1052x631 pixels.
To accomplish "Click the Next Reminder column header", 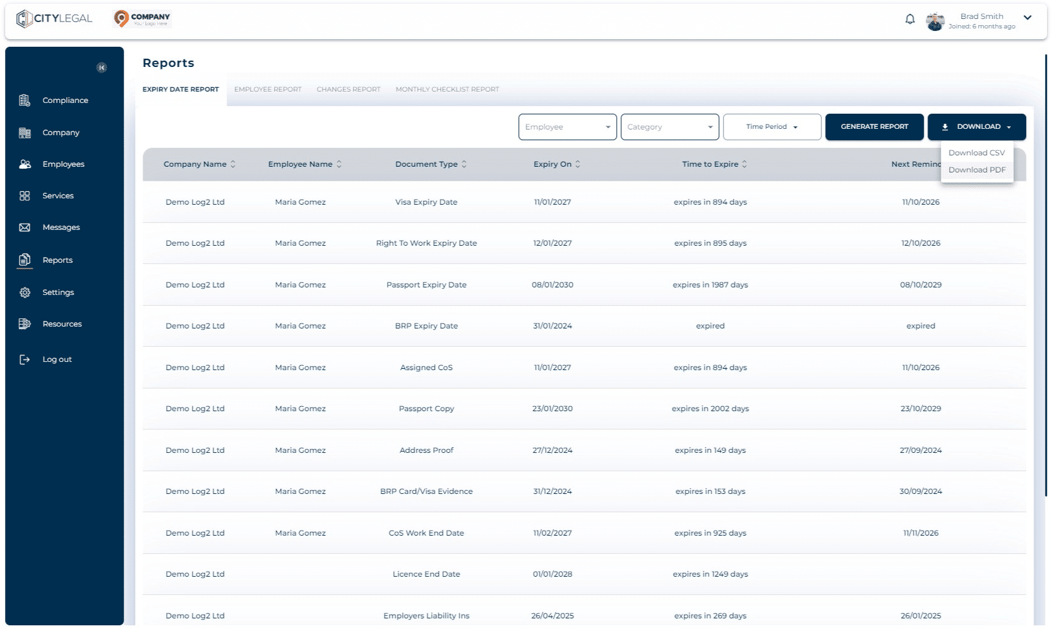I will 916,164.
